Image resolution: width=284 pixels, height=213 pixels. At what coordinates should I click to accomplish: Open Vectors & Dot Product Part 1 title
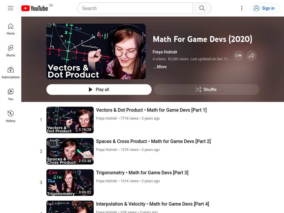[x=151, y=110]
